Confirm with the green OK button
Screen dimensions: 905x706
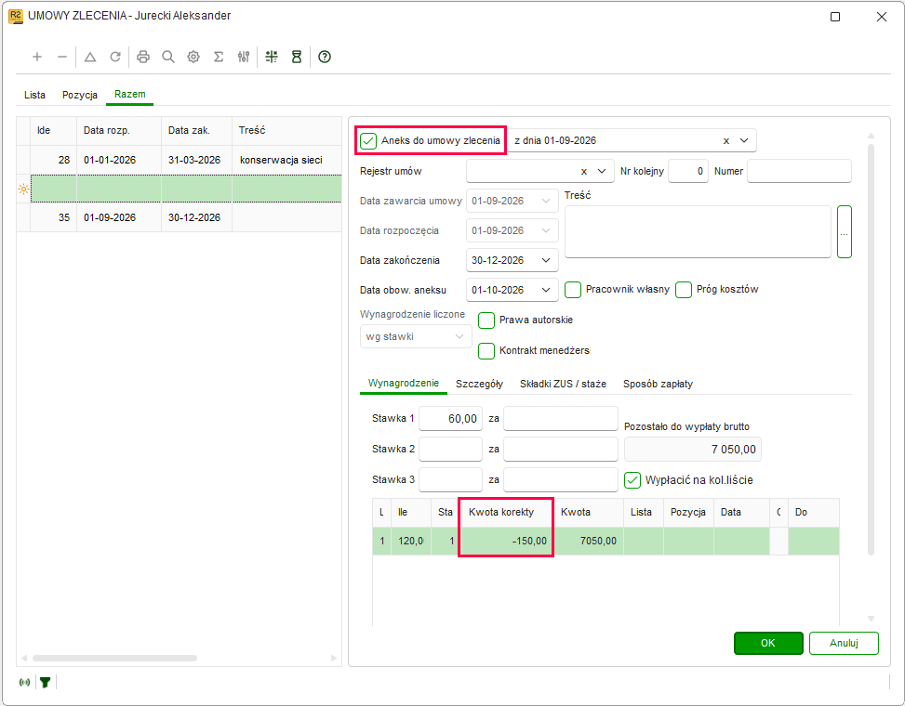pyautogui.click(x=768, y=643)
